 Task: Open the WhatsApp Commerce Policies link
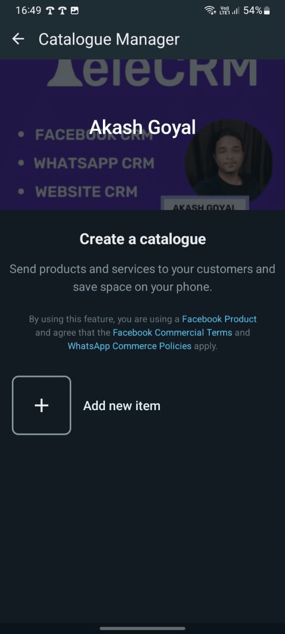129,346
